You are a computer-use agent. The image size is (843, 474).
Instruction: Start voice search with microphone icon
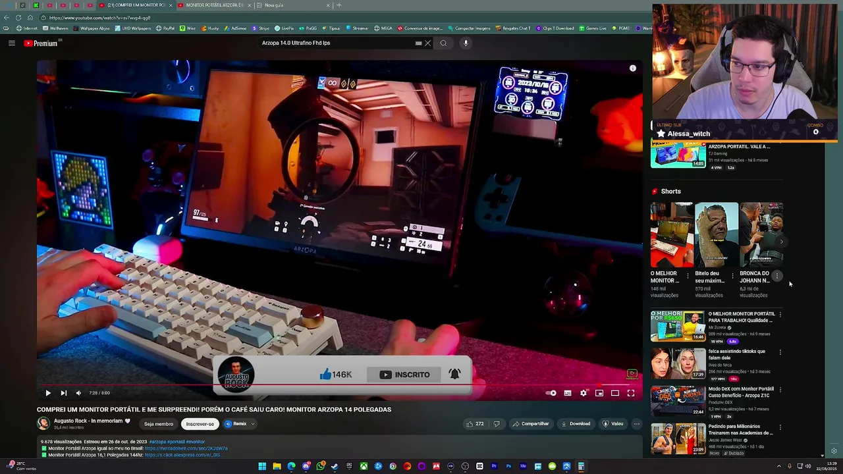pyautogui.click(x=466, y=43)
